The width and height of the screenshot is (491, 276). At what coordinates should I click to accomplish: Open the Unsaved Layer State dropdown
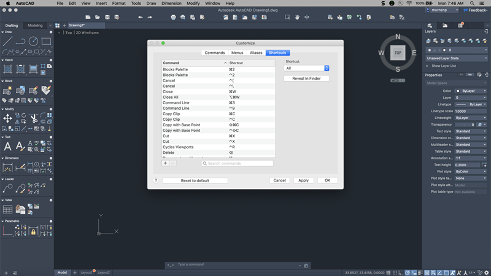pos(457,58)
